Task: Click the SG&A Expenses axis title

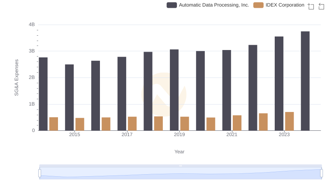Action: pos(16,77)
